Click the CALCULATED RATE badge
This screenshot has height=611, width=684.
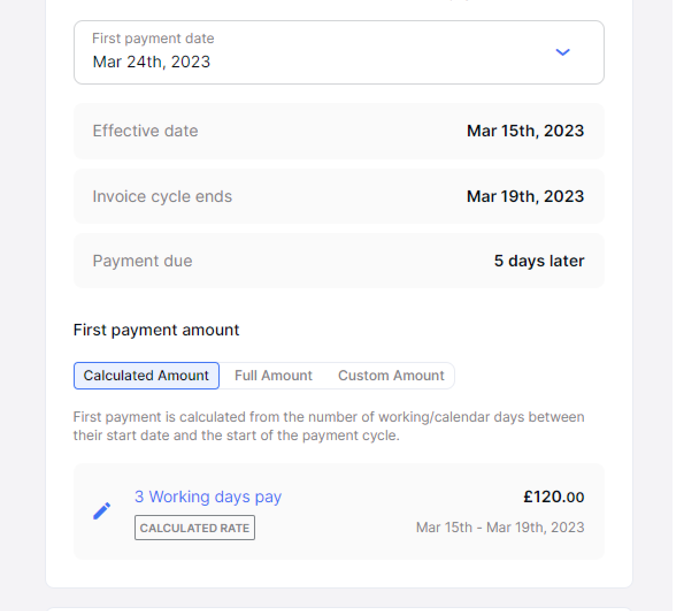tap(195, 528)
